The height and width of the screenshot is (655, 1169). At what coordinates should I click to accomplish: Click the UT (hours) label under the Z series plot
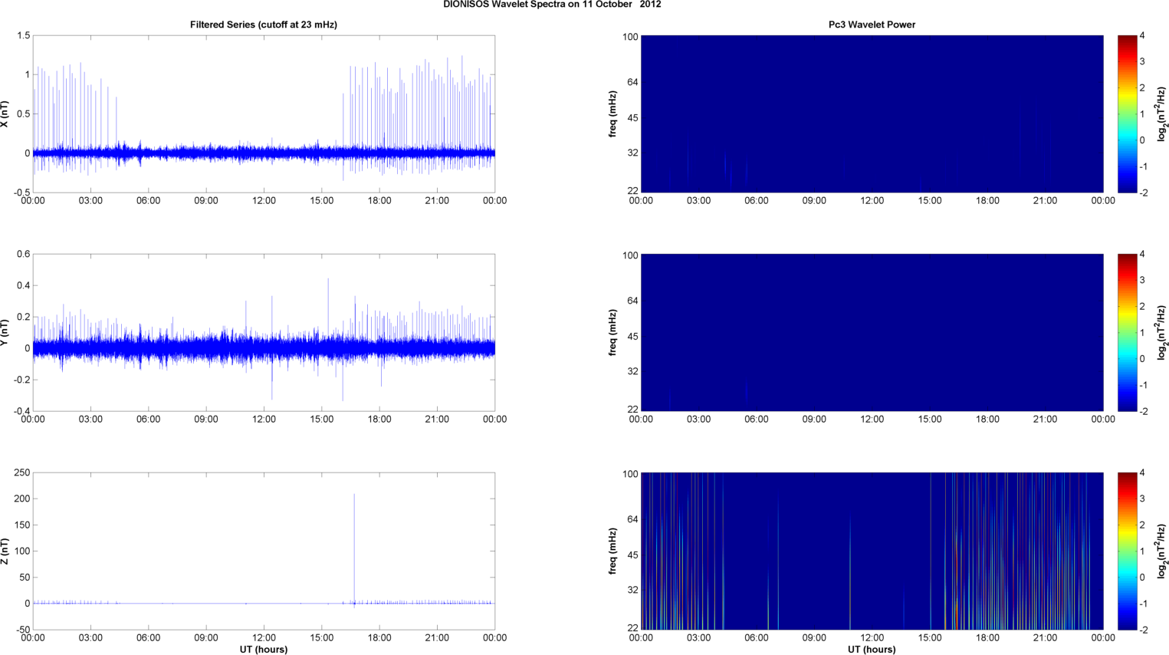[x=264, y=649]
